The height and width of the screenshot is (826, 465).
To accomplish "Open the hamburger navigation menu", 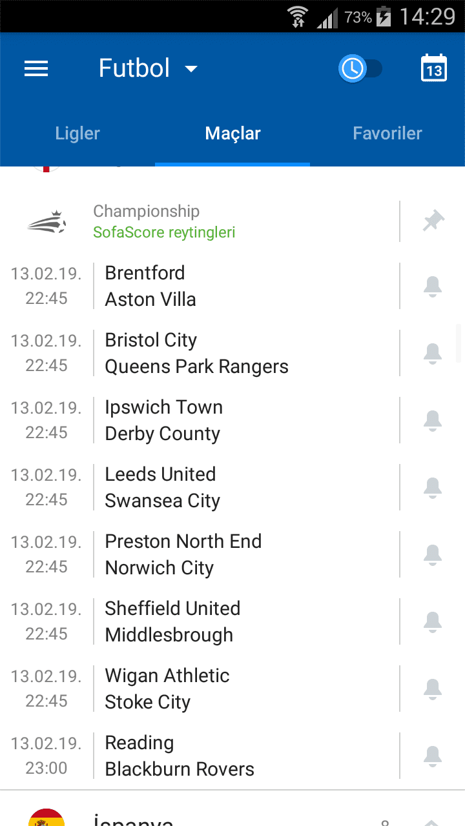I will click(x=36, y=68).
